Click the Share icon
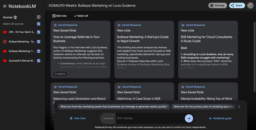Viewport: 256px width, 130px height. pyautogui.click(x=232, y=5)
